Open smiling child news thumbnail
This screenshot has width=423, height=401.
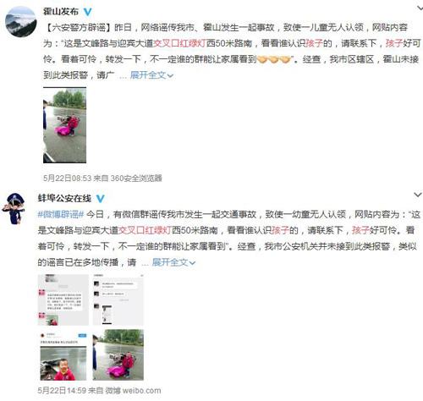[x=63, y=355]
